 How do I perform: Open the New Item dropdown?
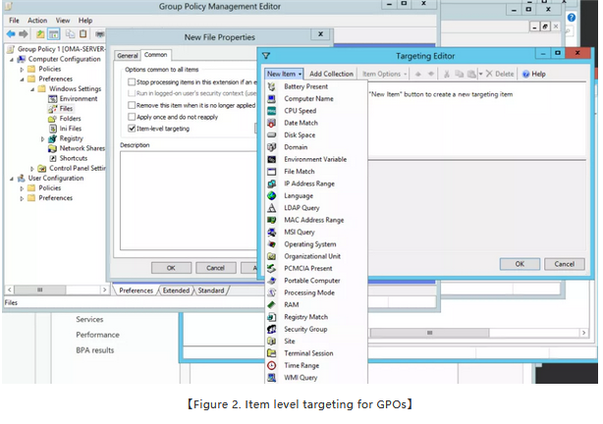284,74
